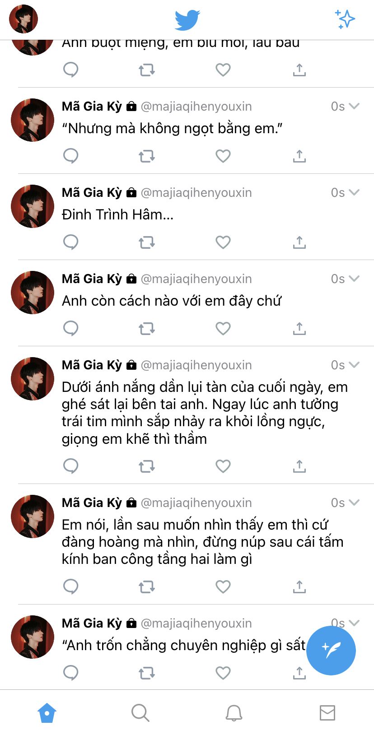Like the "Dưới ánh nắng" tweet
374x735 pixels.
click(223, 466)
